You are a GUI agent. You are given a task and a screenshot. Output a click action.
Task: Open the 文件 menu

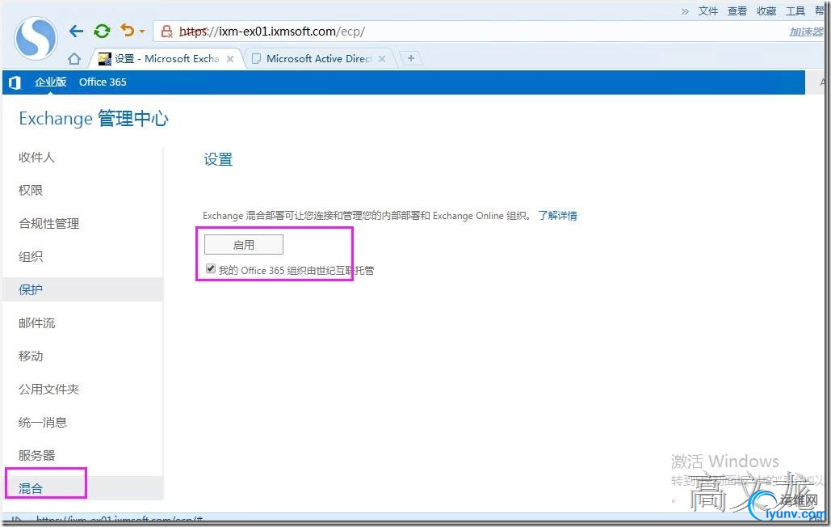[708, 11]
